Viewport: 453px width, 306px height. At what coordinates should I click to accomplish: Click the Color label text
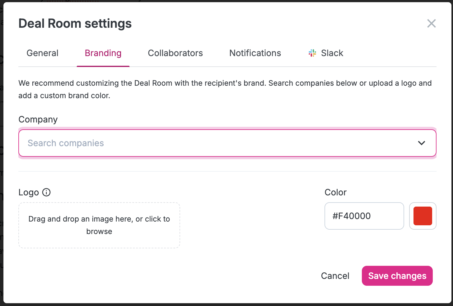pos(335,192)
